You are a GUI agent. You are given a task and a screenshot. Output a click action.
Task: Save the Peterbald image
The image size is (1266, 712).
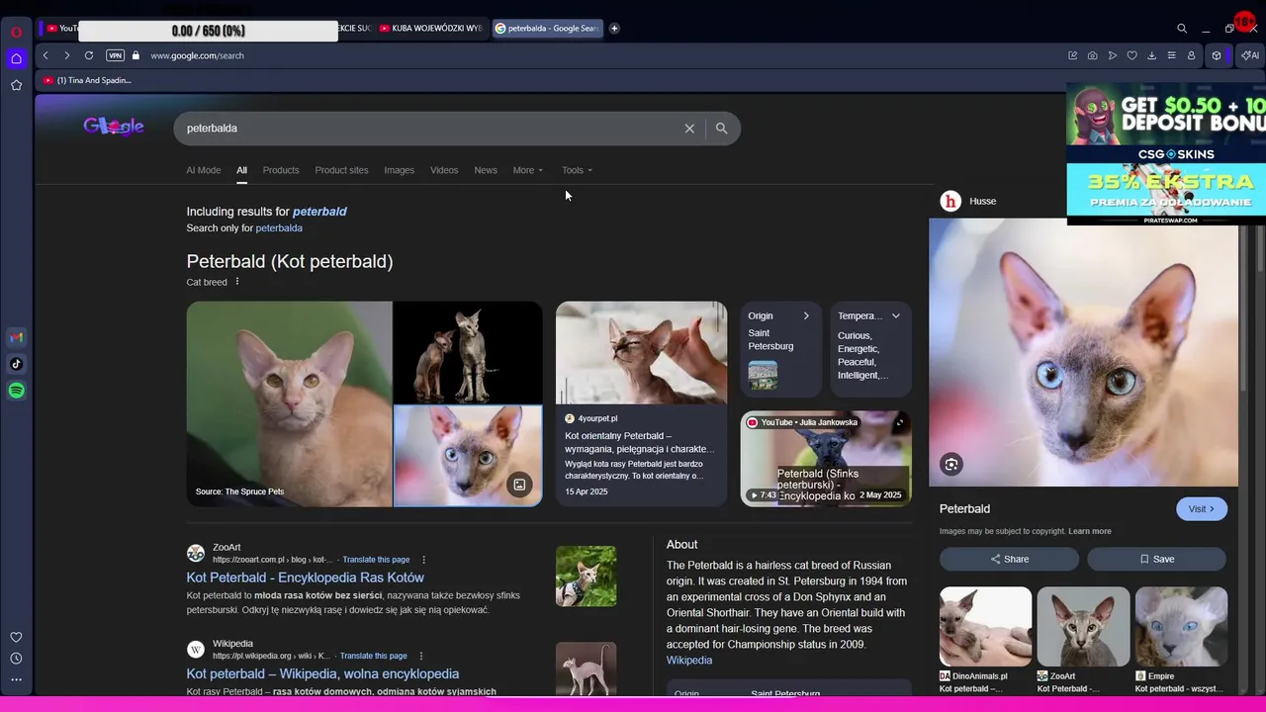pyautogui.click(x=1157, y=559)
